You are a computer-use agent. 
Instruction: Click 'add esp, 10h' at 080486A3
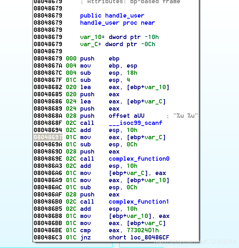tap(109, 166)
